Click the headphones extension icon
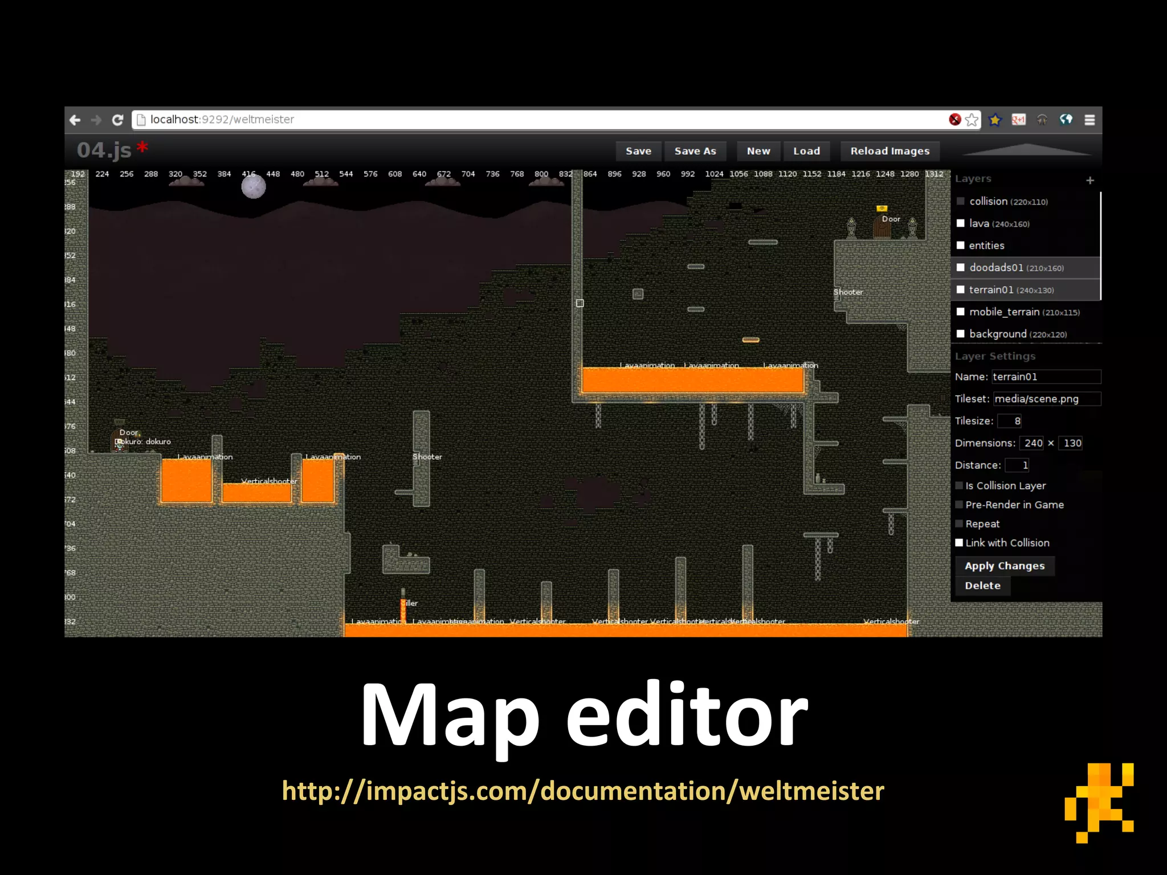Image resolution: width=1167 pixels, height=875 pixels. (x=1042, y=120)
